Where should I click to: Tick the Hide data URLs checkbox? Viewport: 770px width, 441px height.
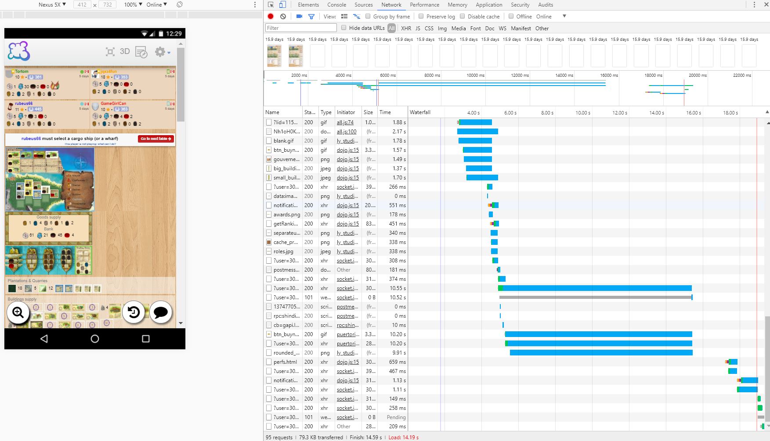344,28
